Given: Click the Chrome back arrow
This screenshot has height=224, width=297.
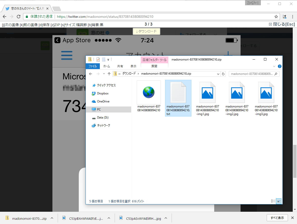Looking at the screenshot, I should [5, 17].
